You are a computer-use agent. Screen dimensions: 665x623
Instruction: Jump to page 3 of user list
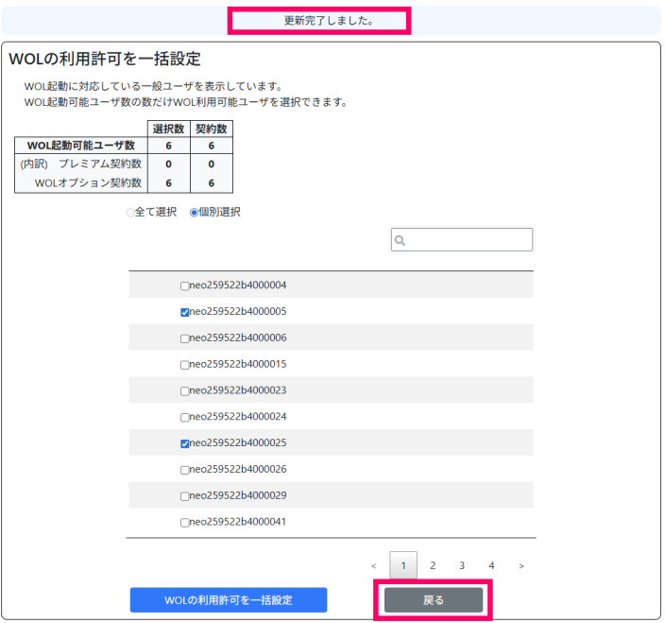click(462, 565)
